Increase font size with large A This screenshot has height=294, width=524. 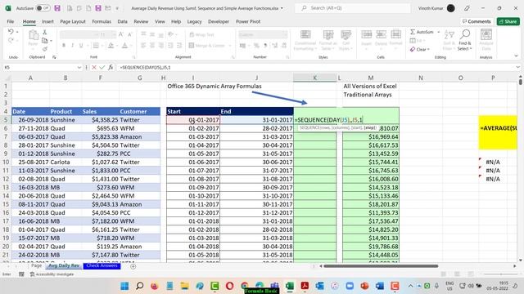click(x=121, y=34)
